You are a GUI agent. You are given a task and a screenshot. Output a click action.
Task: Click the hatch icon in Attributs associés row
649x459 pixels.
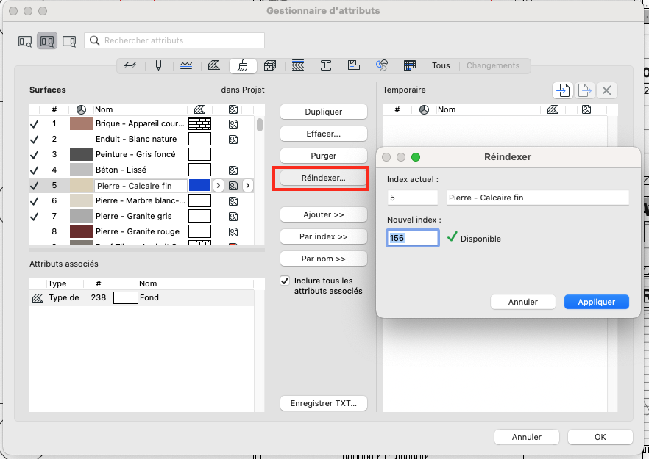tap(38, 298)
